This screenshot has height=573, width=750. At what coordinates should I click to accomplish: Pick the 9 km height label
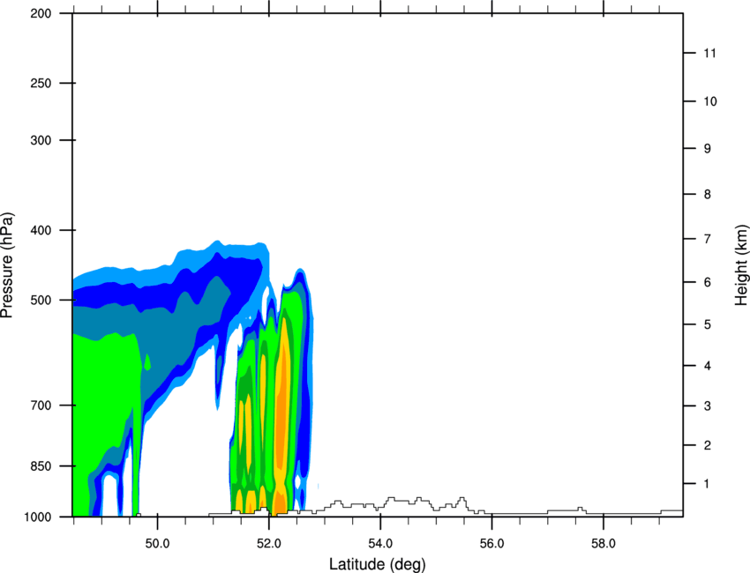pyautogui.click(x=707, y=149)
